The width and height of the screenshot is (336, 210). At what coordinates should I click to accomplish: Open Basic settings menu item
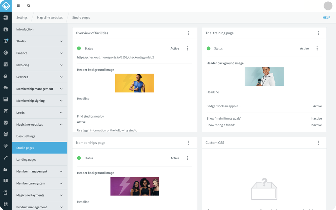(x=26, y=136)
